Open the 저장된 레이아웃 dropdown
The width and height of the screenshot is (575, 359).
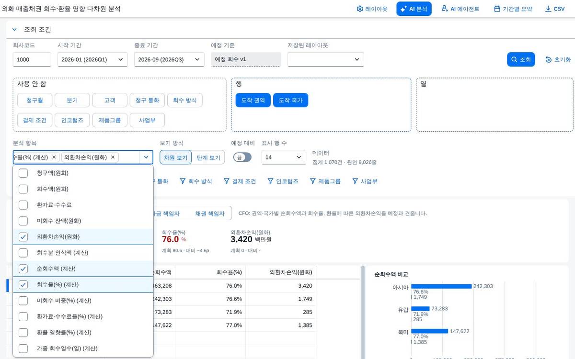click(326, 59)
